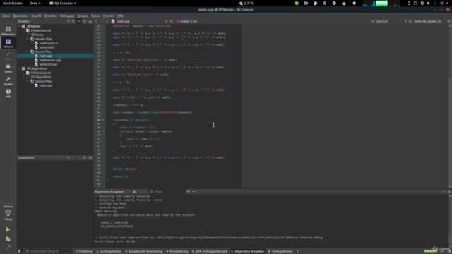This screenshot has width=452, height=254.
Task: Collapse the 3DVector project root
Action: pyautogui.click(x=19, y=26)
